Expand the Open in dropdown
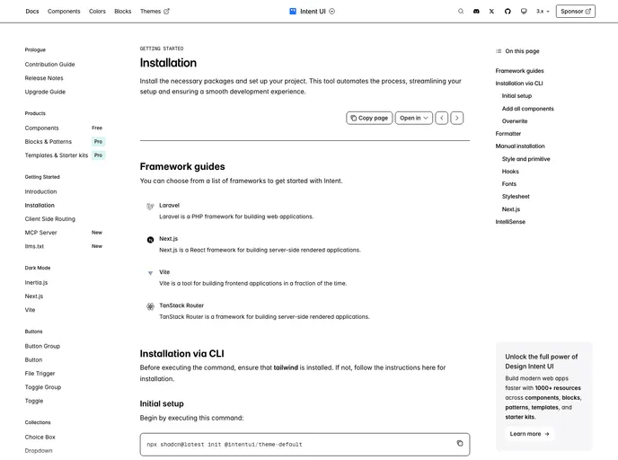Image resolution: width=618 pixels, height=460 pixels. pos(414,118)
